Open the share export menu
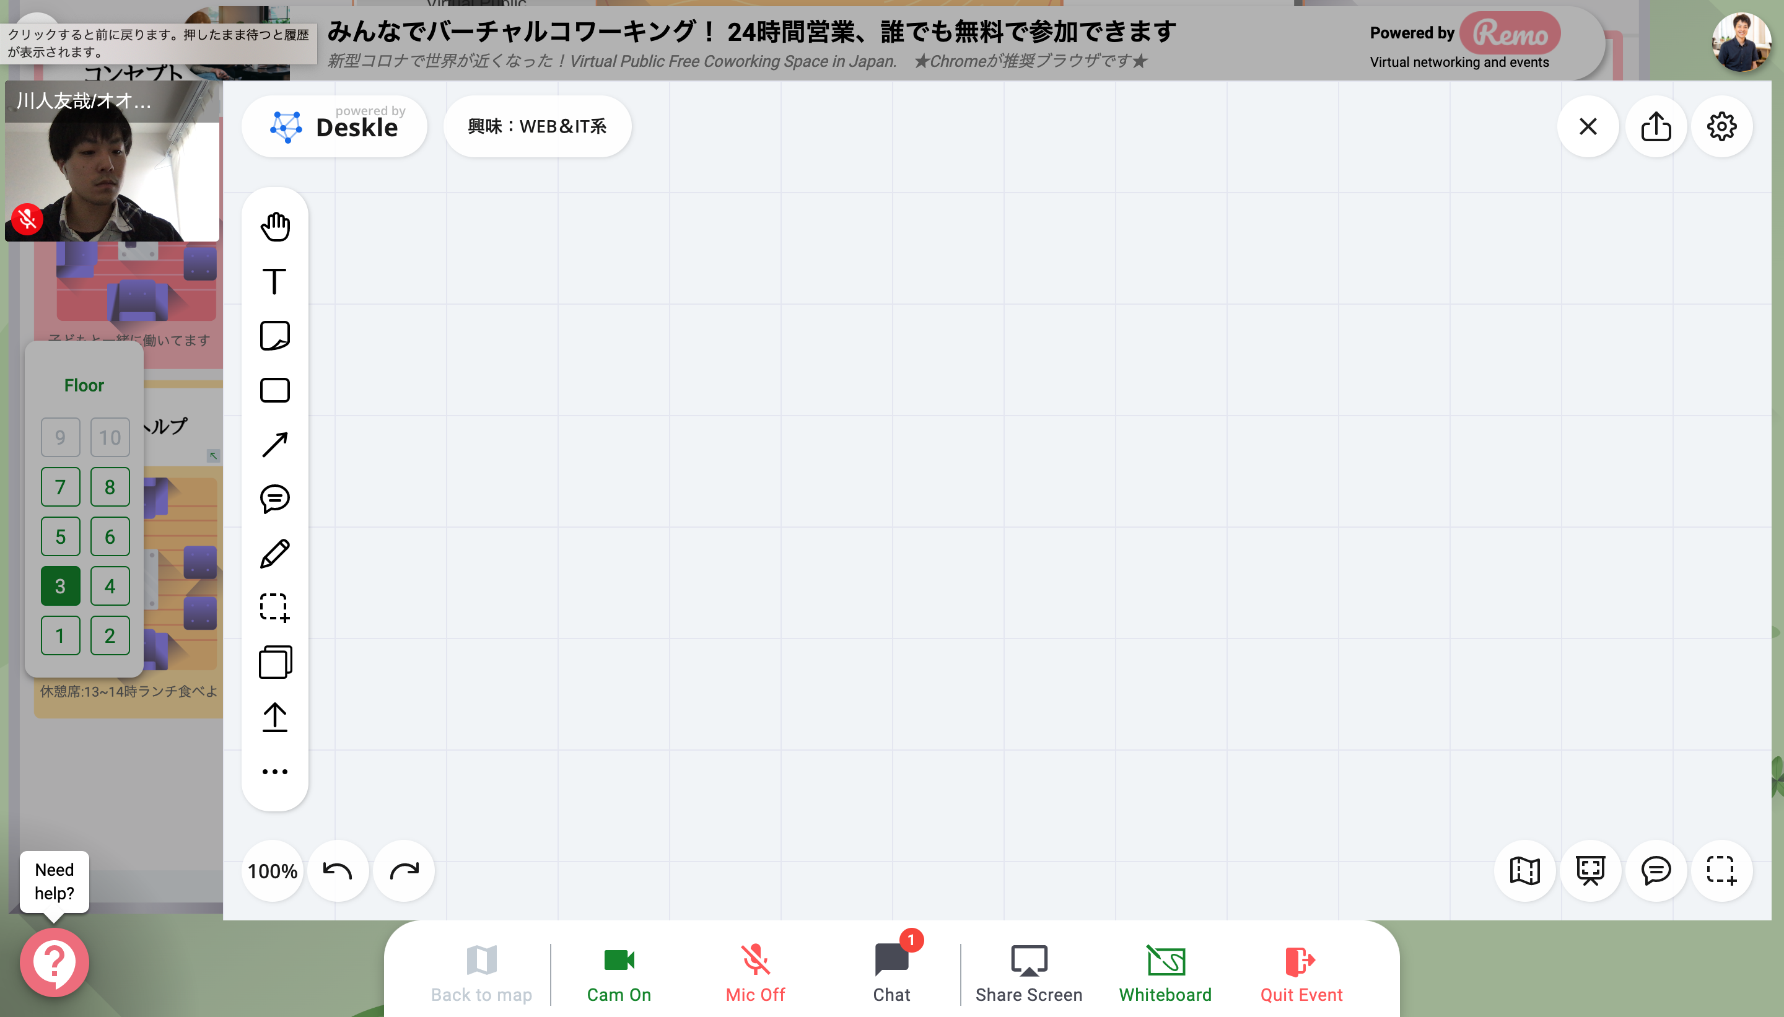1784x1017 pixels. [1656, 126]
